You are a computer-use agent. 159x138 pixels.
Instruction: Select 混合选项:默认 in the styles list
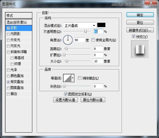pos(19,22)
